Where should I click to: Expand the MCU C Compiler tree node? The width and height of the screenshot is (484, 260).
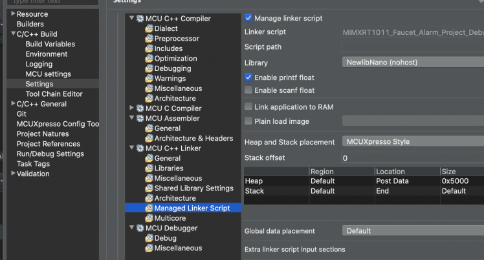(132, 108)
